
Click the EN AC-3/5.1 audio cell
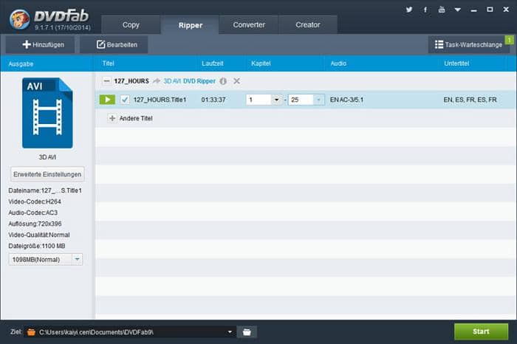(346, 100)
